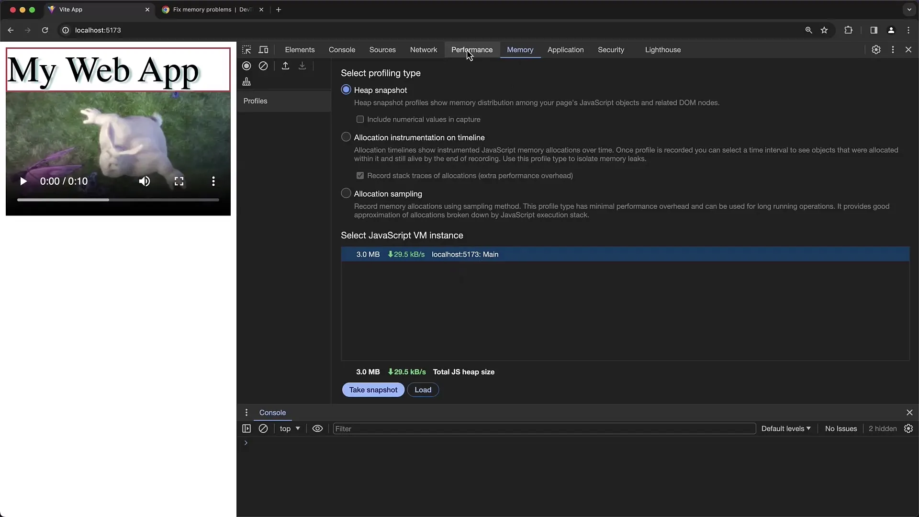This screenshot has width=919, height=517.
Task: Click the stop profiling icon
Action: (263, 65)
